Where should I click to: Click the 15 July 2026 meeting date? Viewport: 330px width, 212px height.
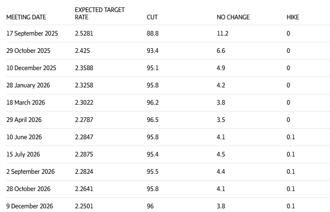click(23, 154)
